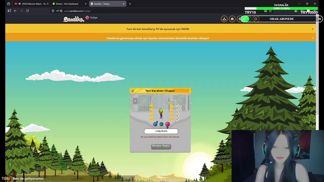
Task: Click the fourth right yellow arrow beside character
Action: tap(172, 116)
